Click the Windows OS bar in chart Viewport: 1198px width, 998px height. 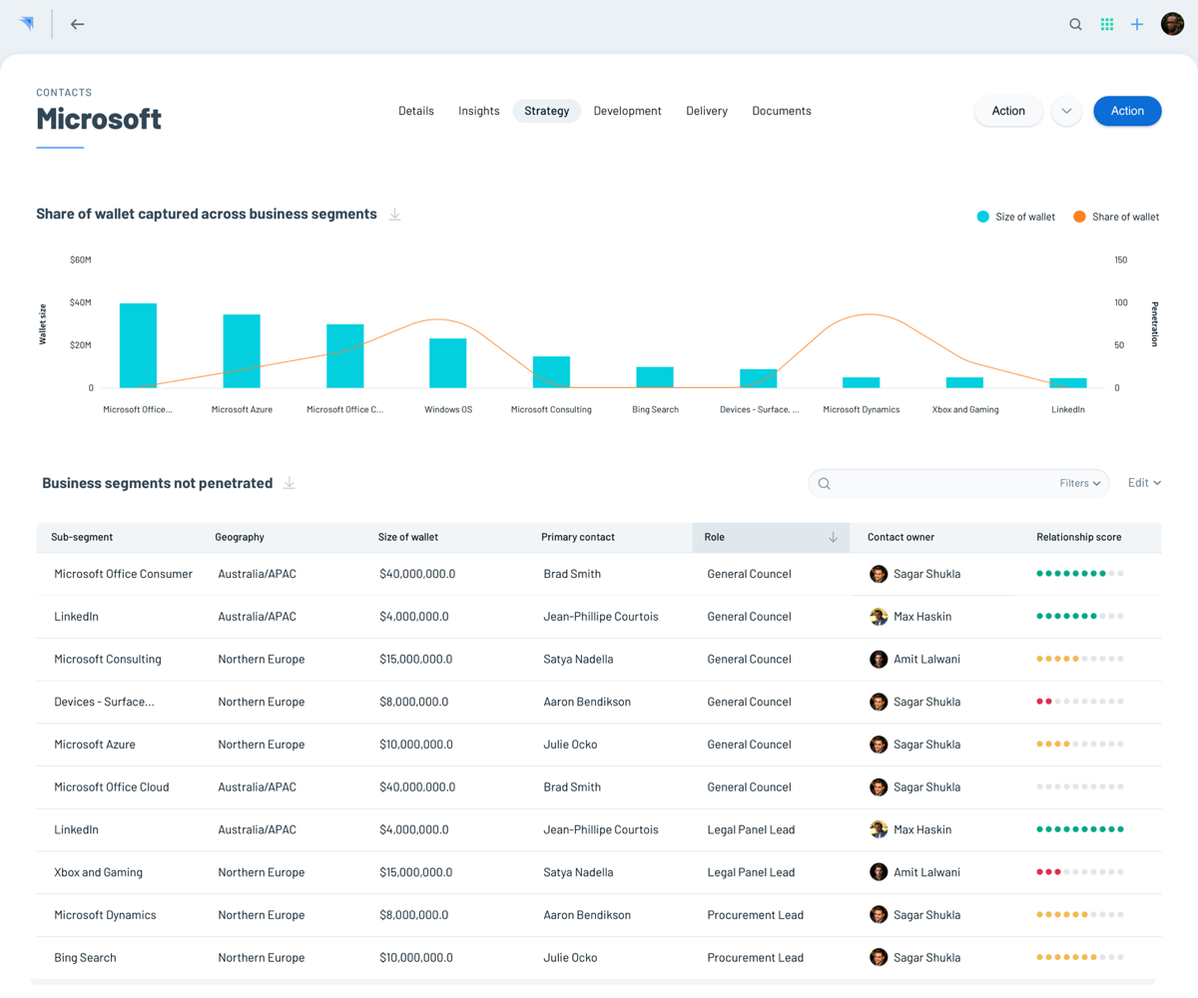pos(448,363)
